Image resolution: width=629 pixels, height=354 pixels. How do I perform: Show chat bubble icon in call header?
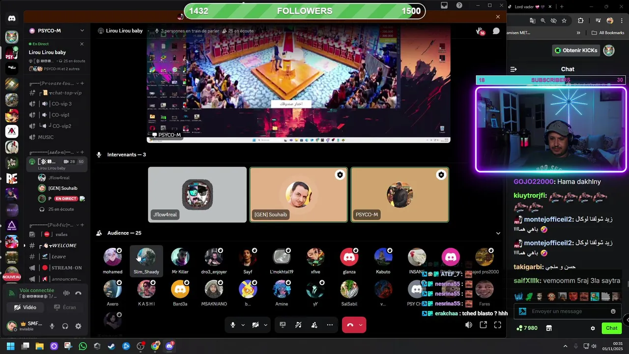coord(496,31)
